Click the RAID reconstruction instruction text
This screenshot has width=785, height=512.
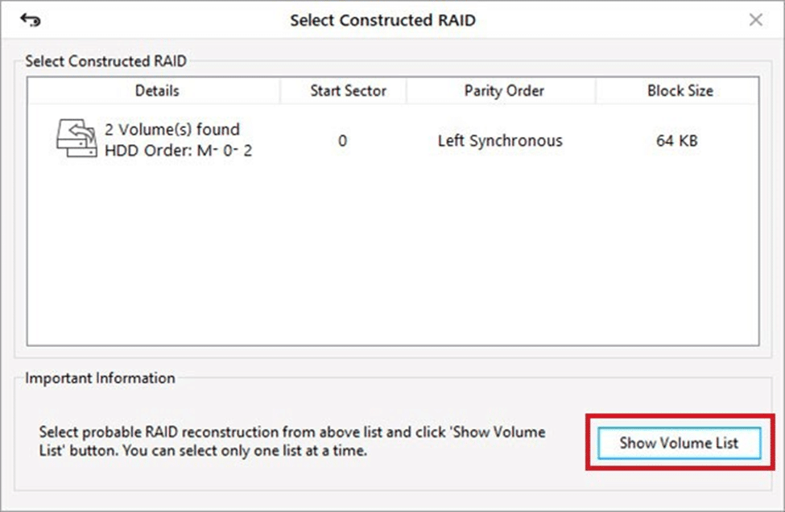pos(291,441)
